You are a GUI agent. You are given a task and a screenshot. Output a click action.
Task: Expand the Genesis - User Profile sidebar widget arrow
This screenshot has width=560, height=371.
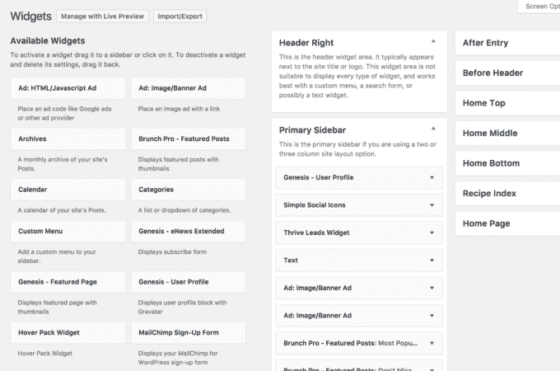coord(432,177)
